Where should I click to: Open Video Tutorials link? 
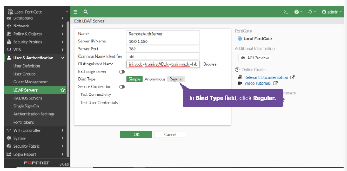(x=257, y=83)
